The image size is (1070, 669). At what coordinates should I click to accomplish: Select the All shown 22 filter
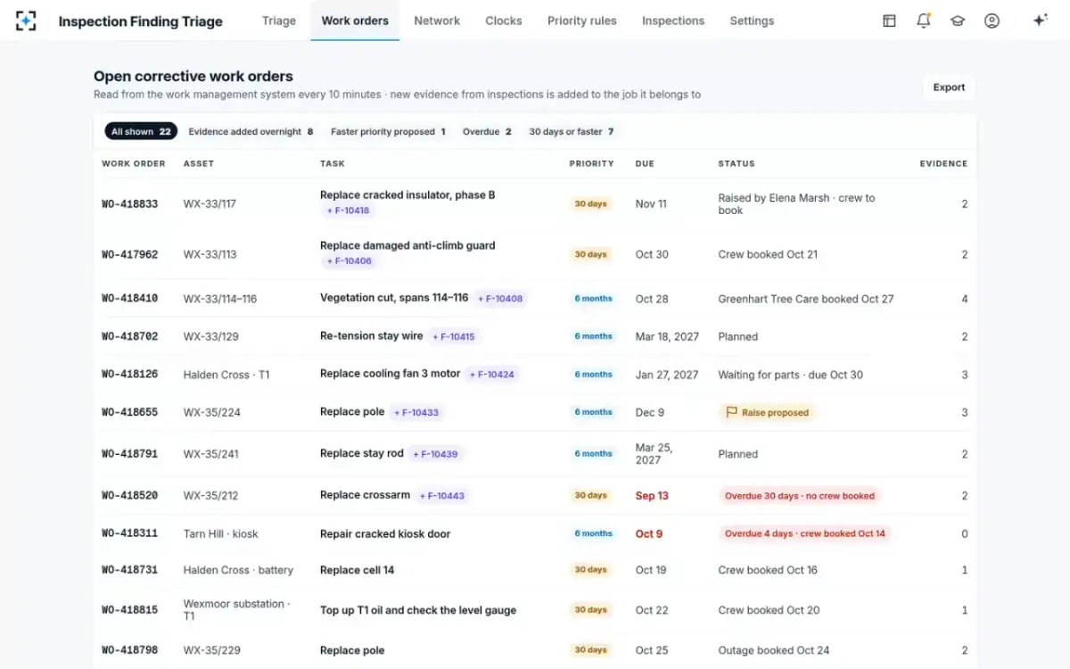(x=141, y=131)
